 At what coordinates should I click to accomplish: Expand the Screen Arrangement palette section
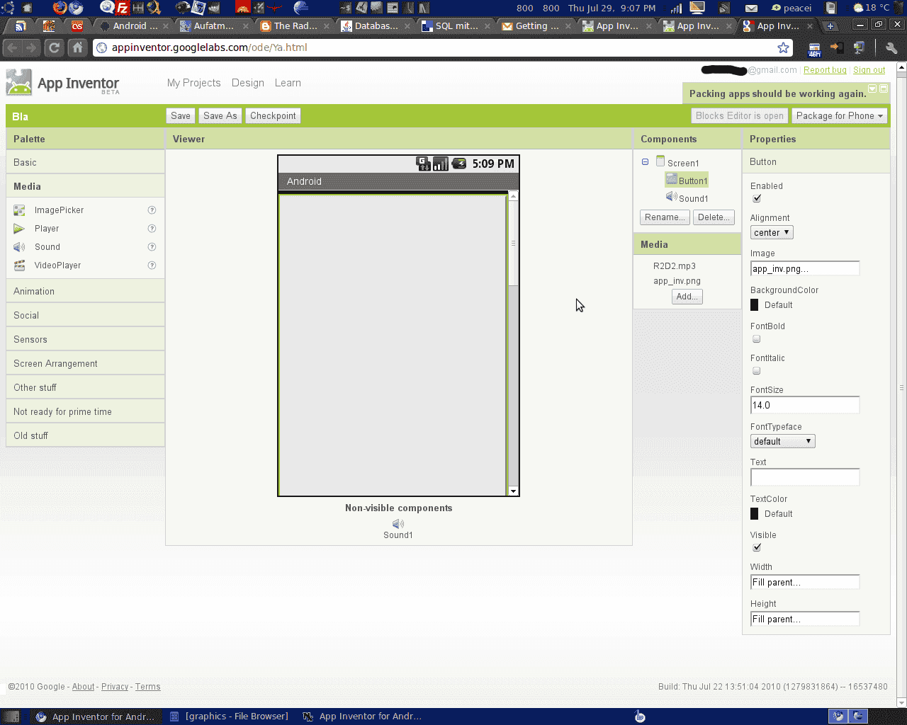[x=85, y=363]
